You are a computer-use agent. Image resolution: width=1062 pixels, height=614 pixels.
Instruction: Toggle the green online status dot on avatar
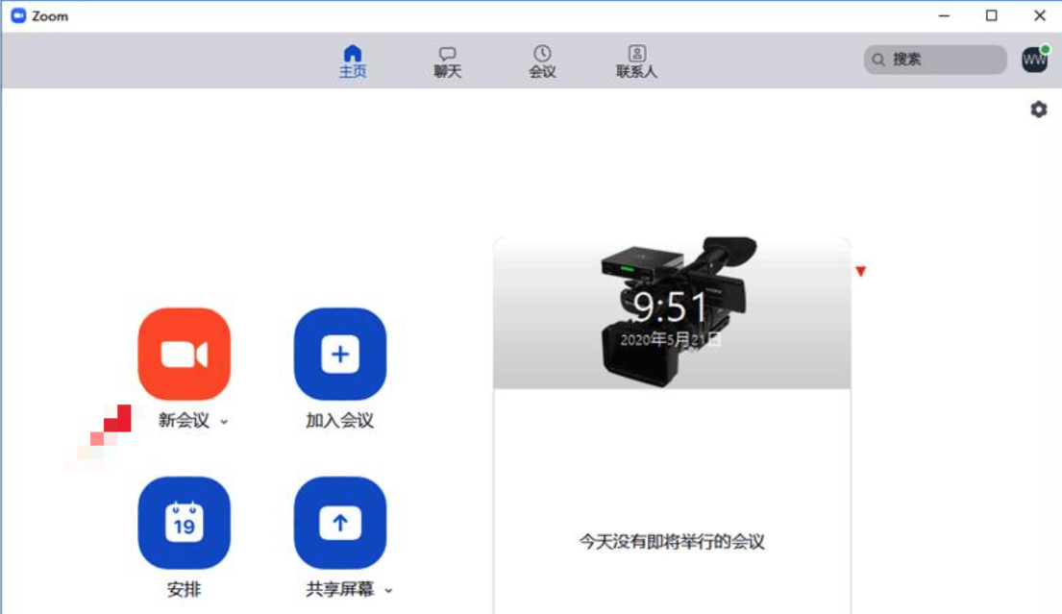point(1046,49)
